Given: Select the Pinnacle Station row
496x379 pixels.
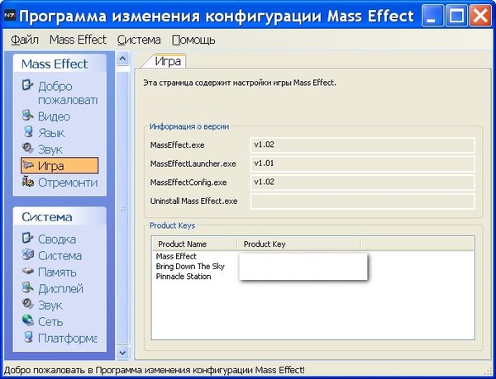Looking at the screenshot, I should point(184,277).
